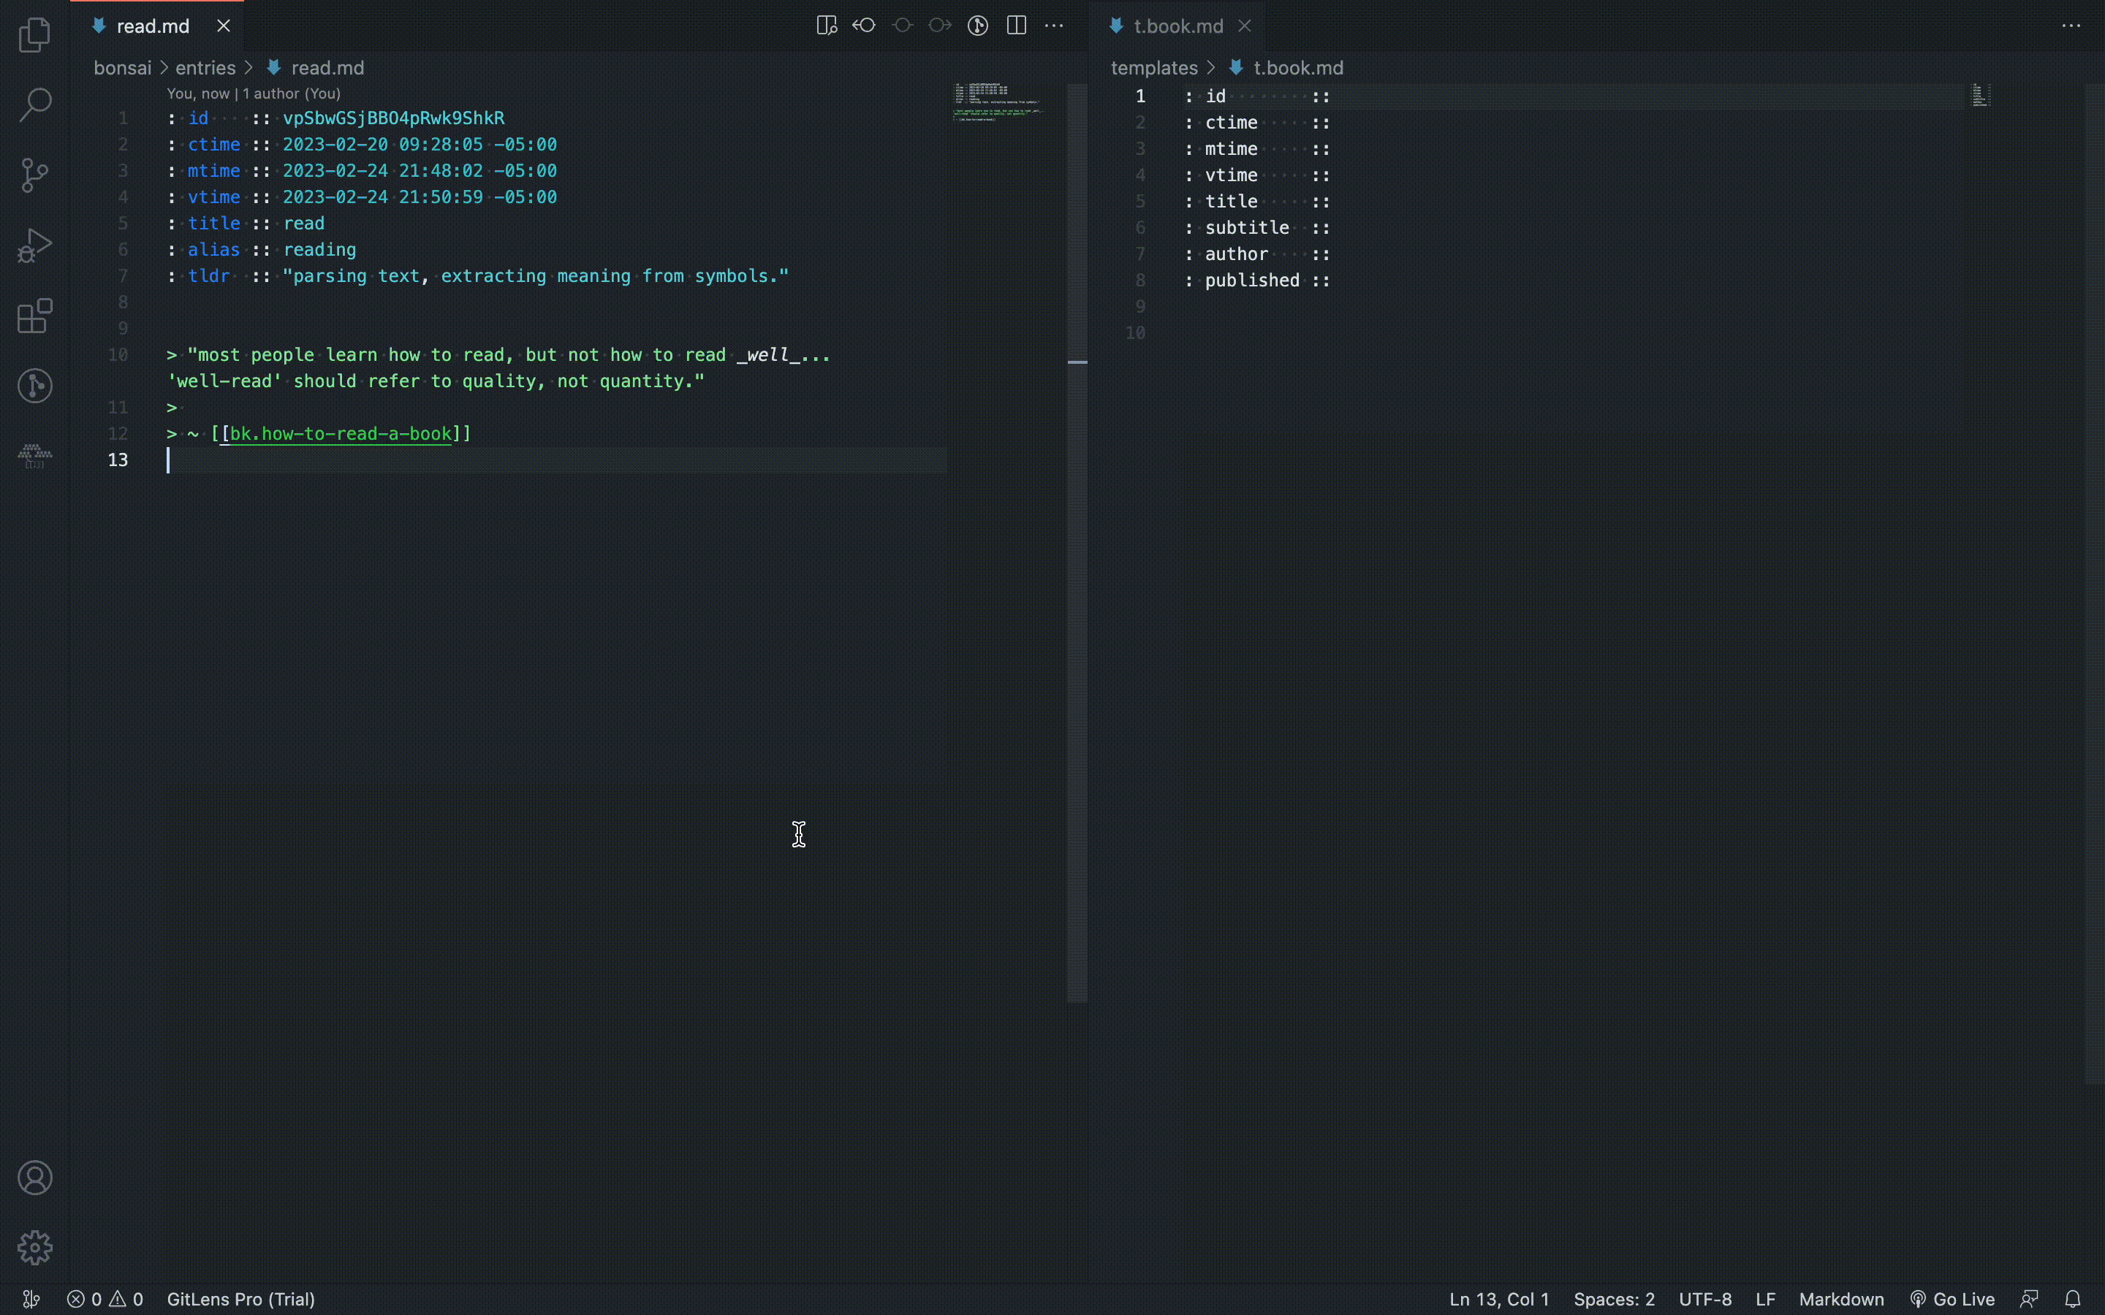Click line number 13 in read.md

coord(118,460)
